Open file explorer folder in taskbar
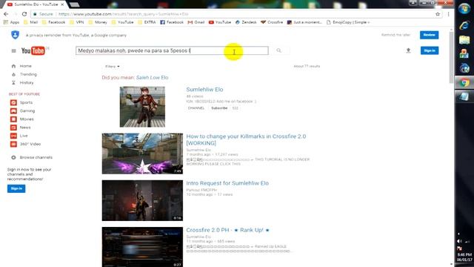The height and width of the screenshot is (267, 474). coord(464,39)
